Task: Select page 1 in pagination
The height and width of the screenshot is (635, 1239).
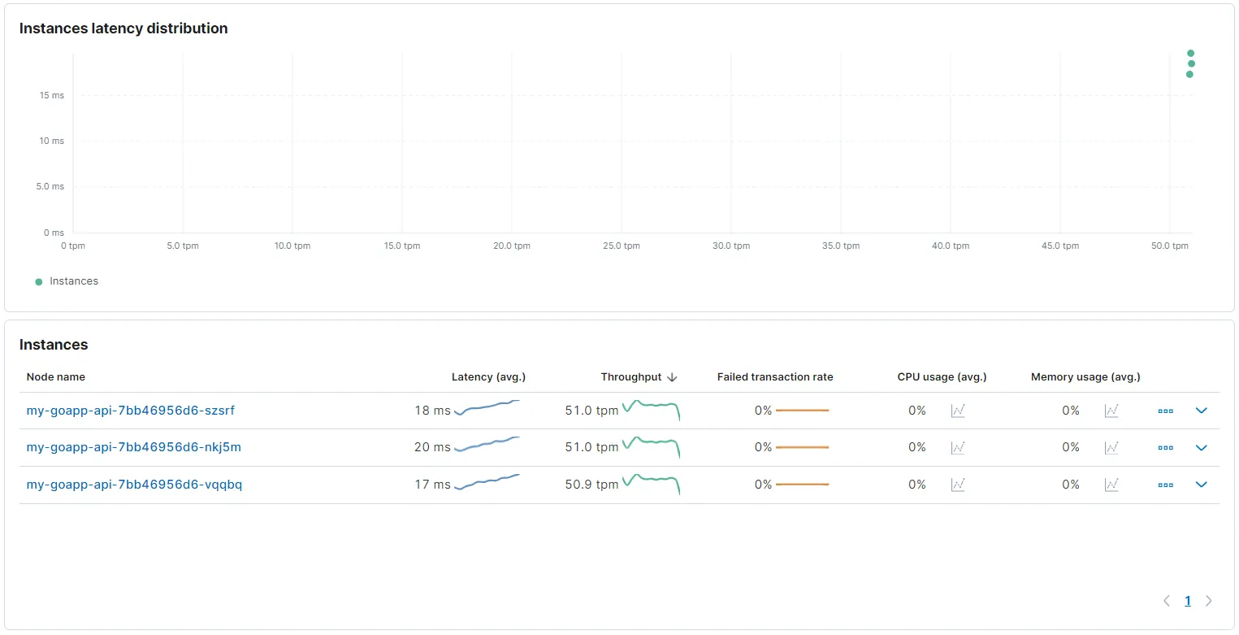Action: [1188, 601]
